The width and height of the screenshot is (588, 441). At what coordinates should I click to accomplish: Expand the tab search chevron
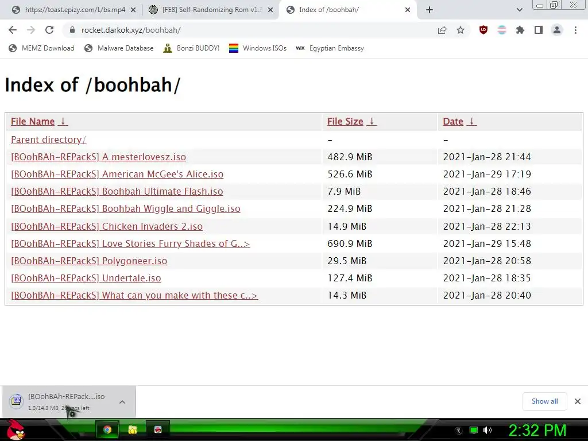pyautogui.click(x=519, y=10)
